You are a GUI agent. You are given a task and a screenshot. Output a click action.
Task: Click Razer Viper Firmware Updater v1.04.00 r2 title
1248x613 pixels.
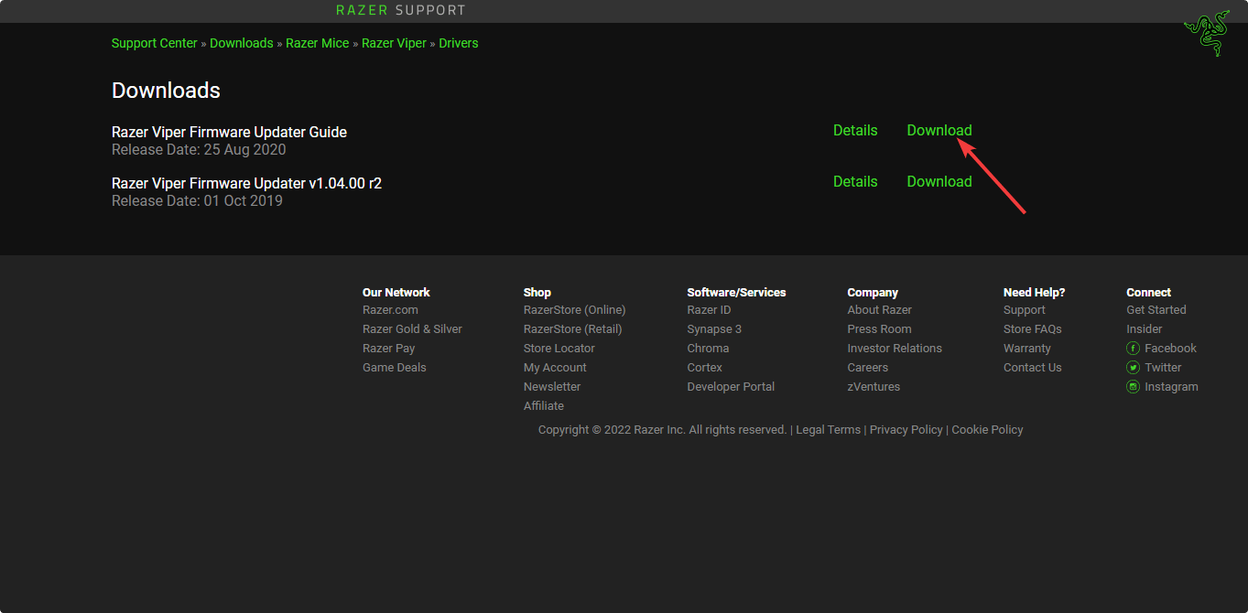pos(246,183)
